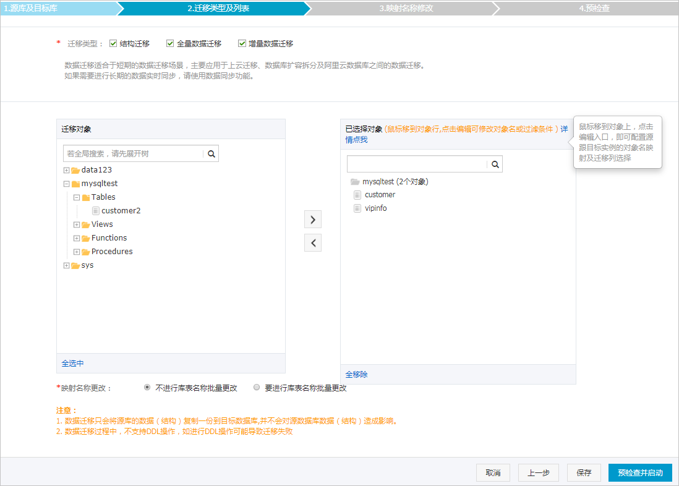Expand the Views folder node
The image size is (679, 486).
click(x=77, y=224)
